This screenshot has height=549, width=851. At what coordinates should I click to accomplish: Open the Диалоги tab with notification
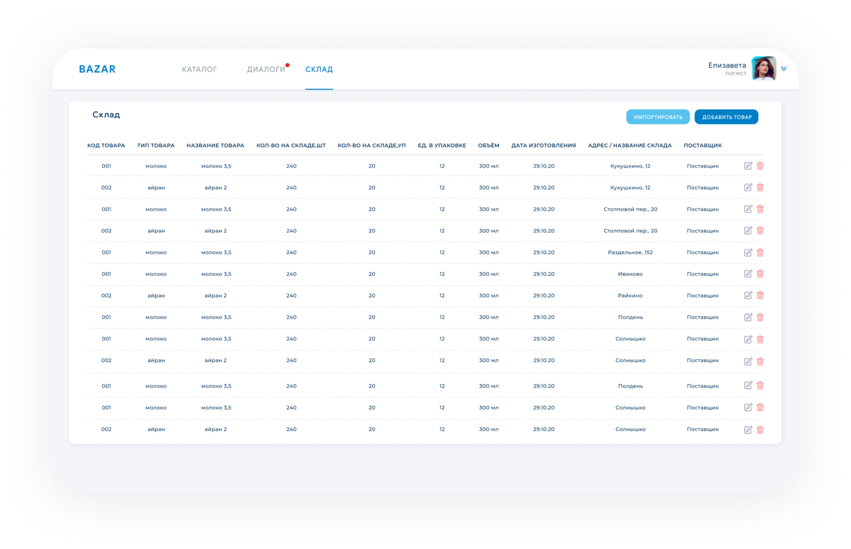(266, 69)
